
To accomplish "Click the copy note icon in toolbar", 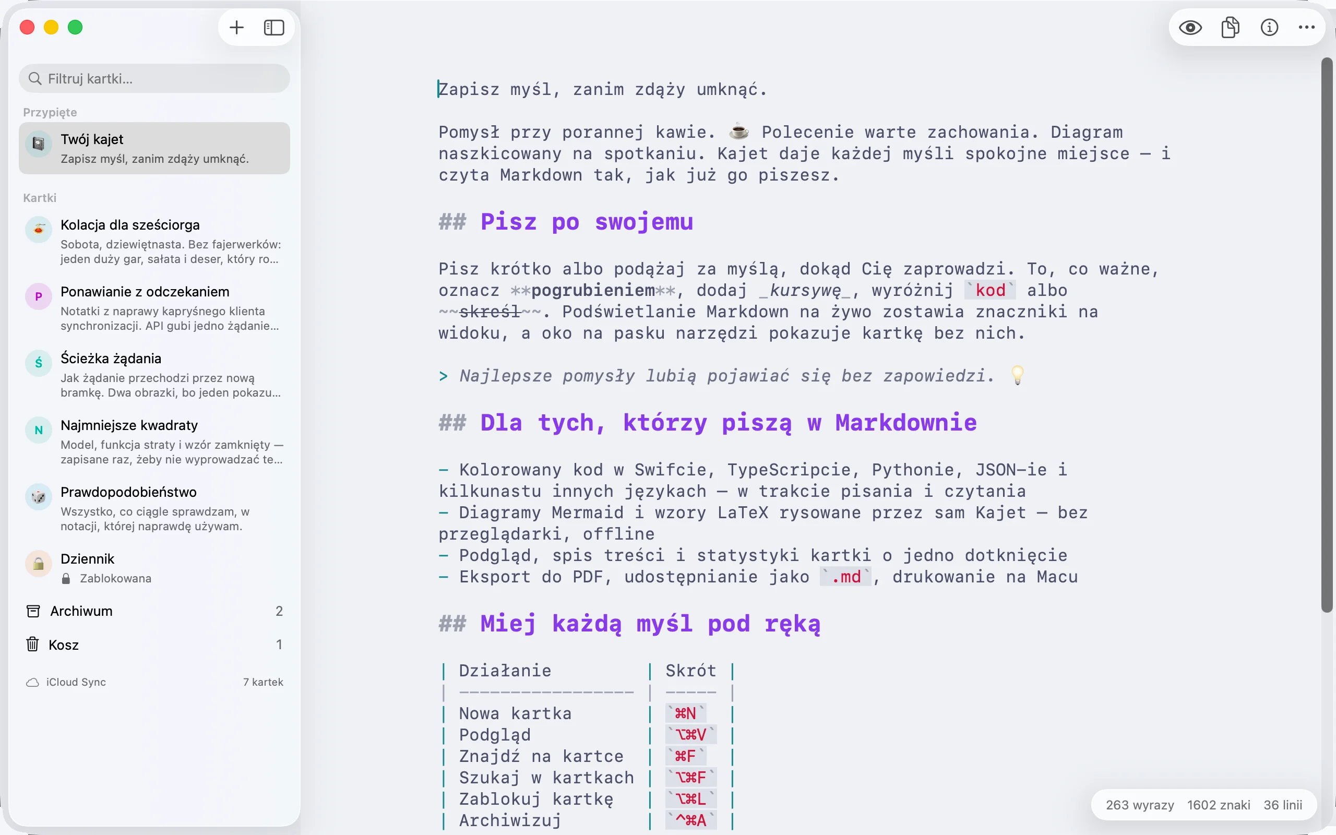I will tap(1230, 28).
